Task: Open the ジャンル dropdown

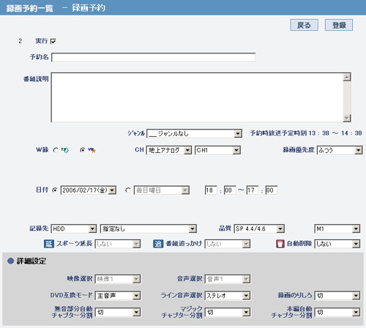Action: point(194,133)
